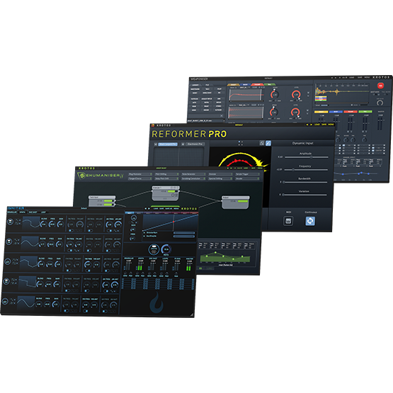
Task: Switch to the One Shot tab in Igniter
Action: coord(33,212)
